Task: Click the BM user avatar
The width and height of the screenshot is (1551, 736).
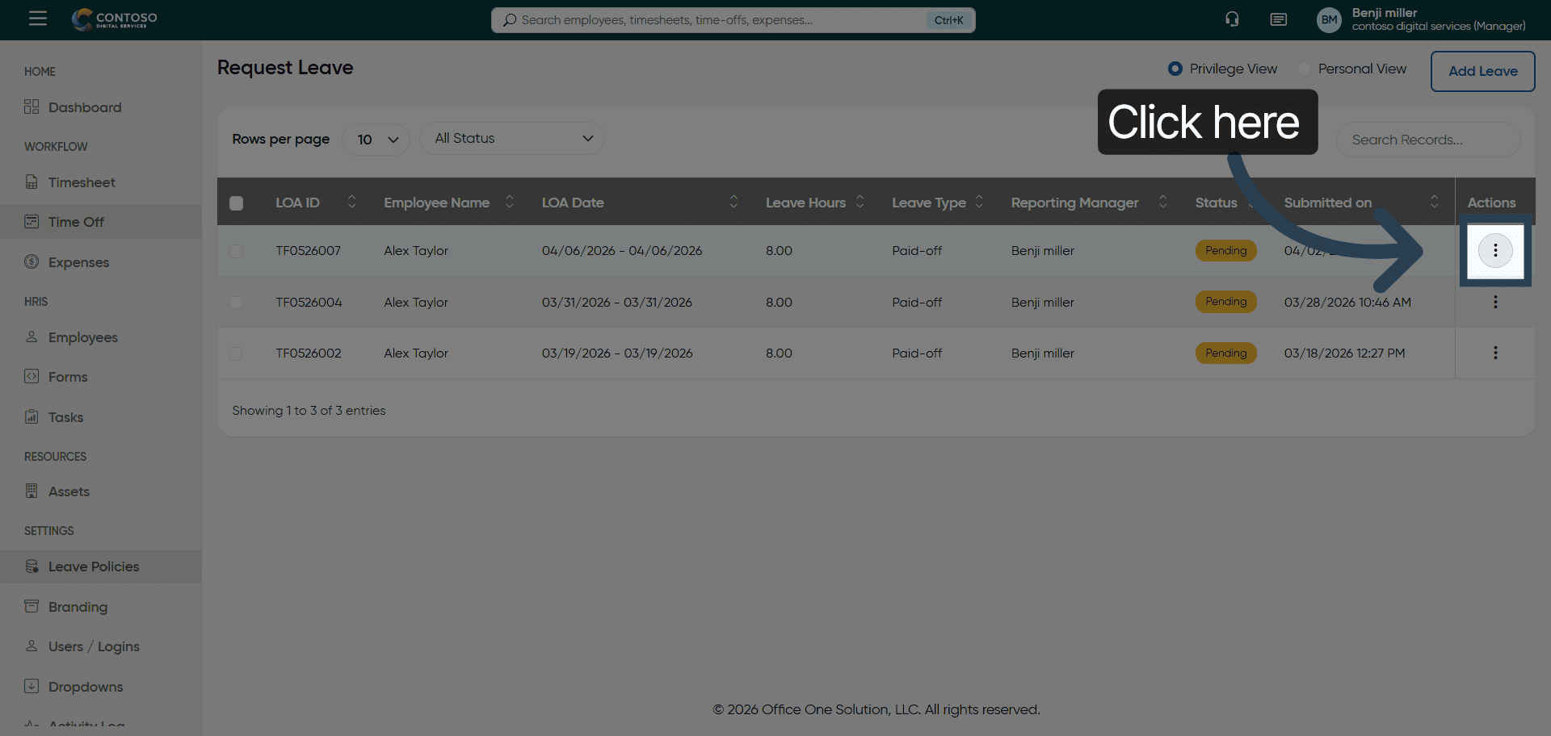Action: point(1329,20)
